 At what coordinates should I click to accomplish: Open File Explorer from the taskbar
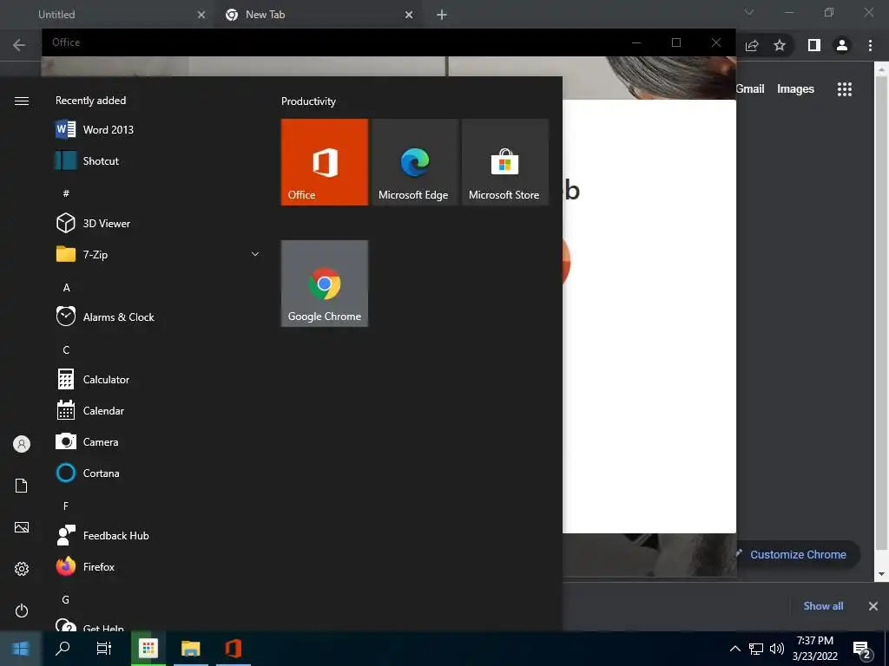click(x=191, y=649)
